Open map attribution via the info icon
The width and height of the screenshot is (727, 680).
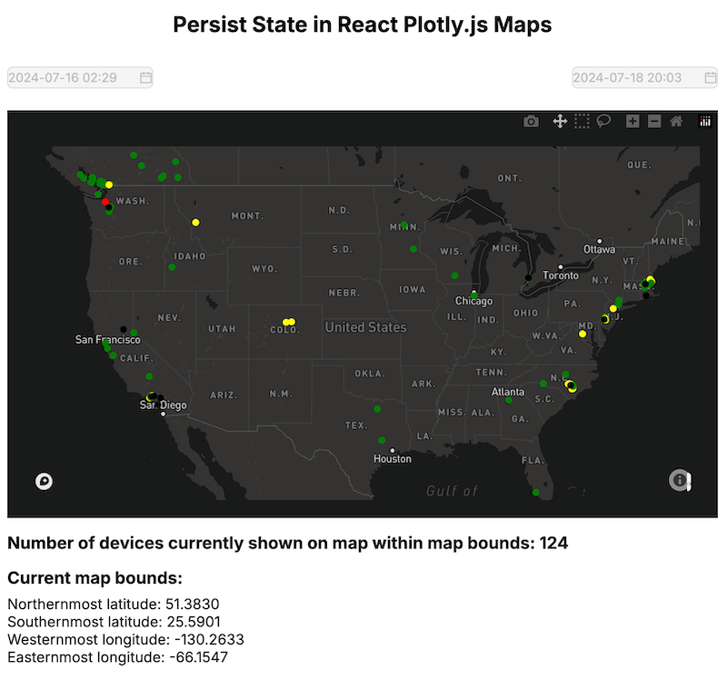pos(680,481)
